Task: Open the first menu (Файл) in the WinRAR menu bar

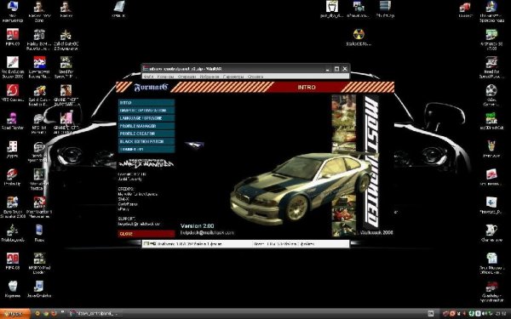Action: [148, 77]
